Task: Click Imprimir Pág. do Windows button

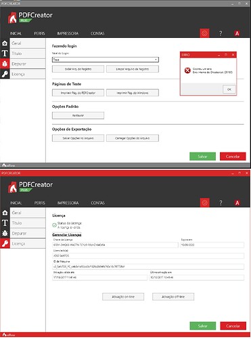Action: tap(133, 93)
